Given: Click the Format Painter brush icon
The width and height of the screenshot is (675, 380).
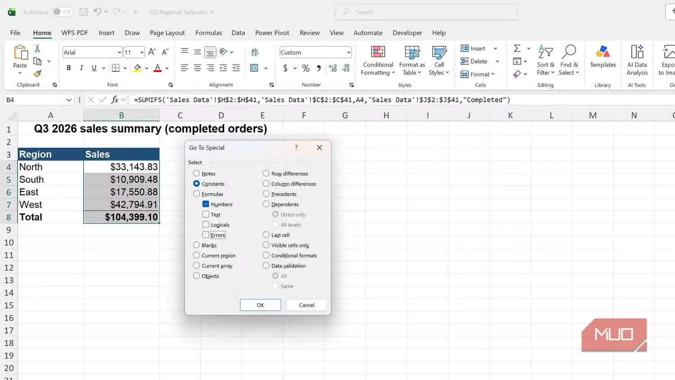Looking at the screenshot, I should [x=37, y=73].
